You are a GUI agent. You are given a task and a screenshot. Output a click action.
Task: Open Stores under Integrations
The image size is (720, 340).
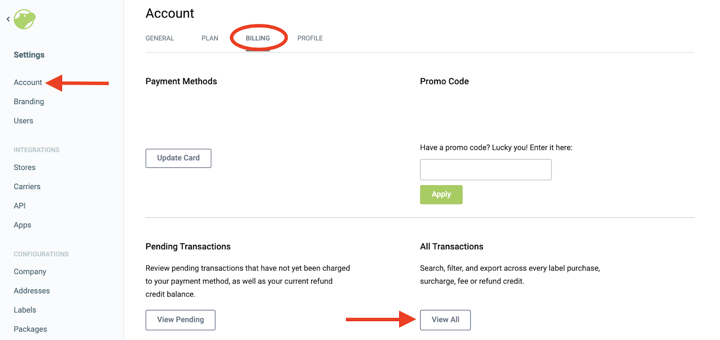point(24,167)
